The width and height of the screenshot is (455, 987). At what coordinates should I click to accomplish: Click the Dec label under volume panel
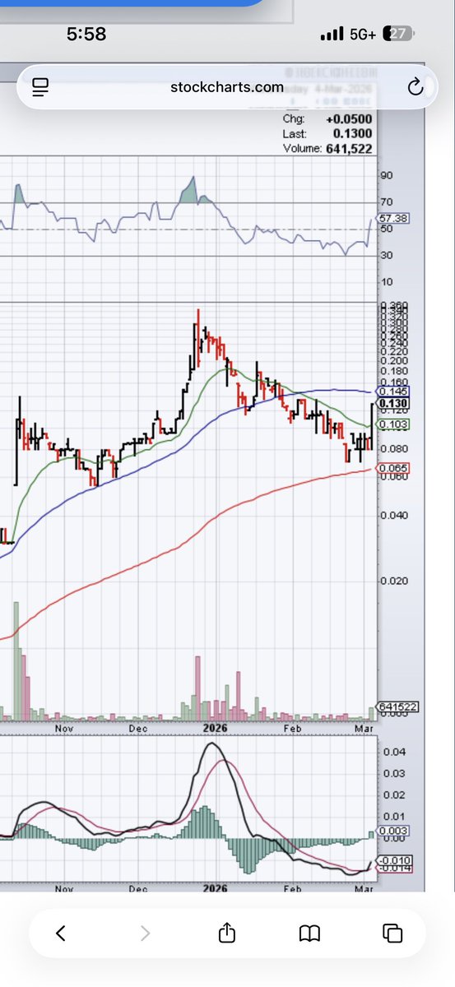coord(138,729)
